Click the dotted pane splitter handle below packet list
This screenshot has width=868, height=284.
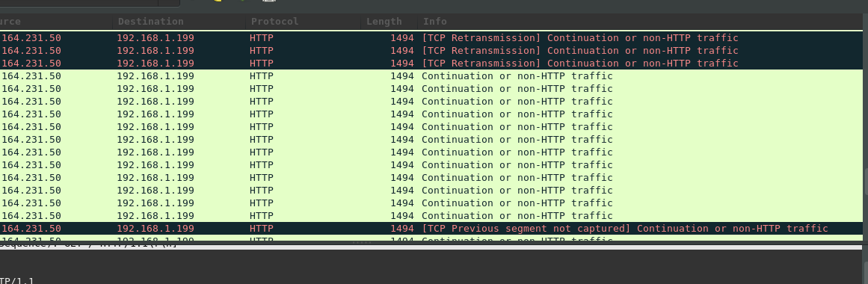pos(363,242)
